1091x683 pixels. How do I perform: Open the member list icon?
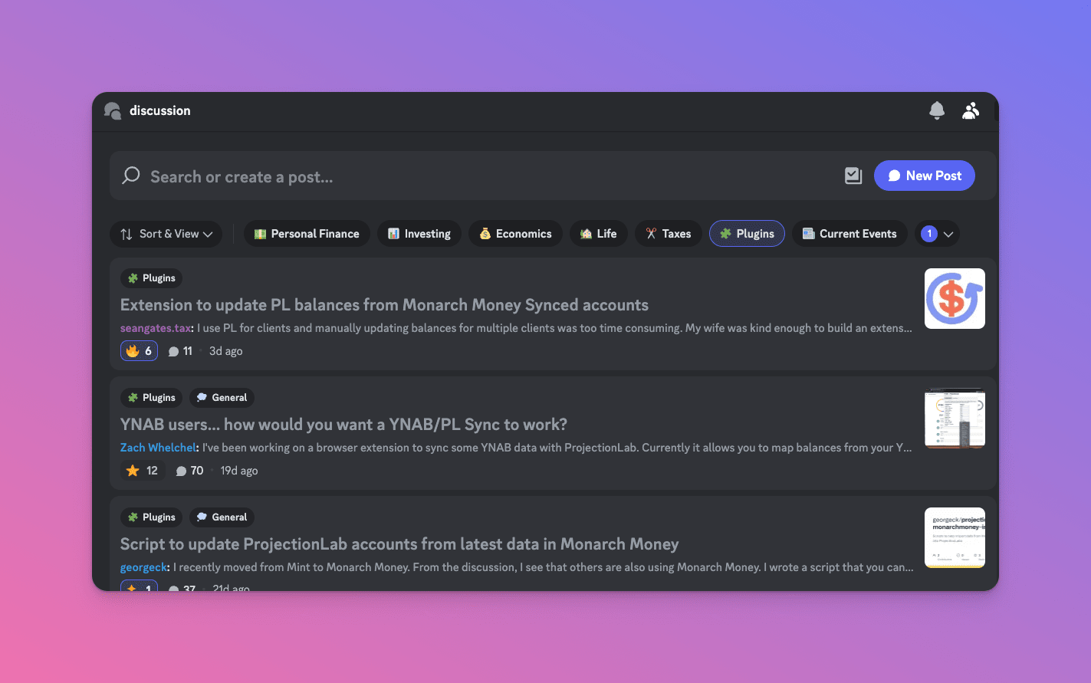tap(970, 110)
